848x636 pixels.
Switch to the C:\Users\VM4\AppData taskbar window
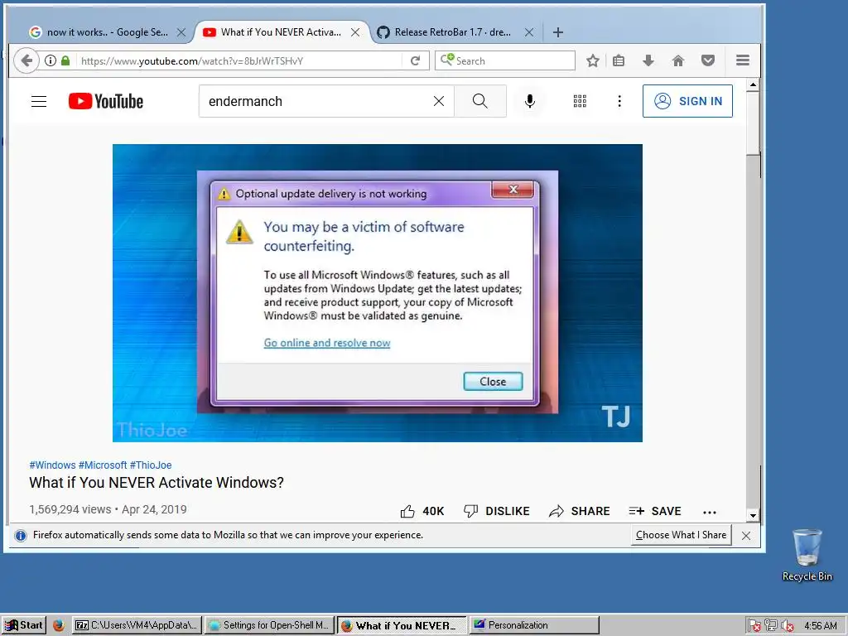(x=137, y=625)
